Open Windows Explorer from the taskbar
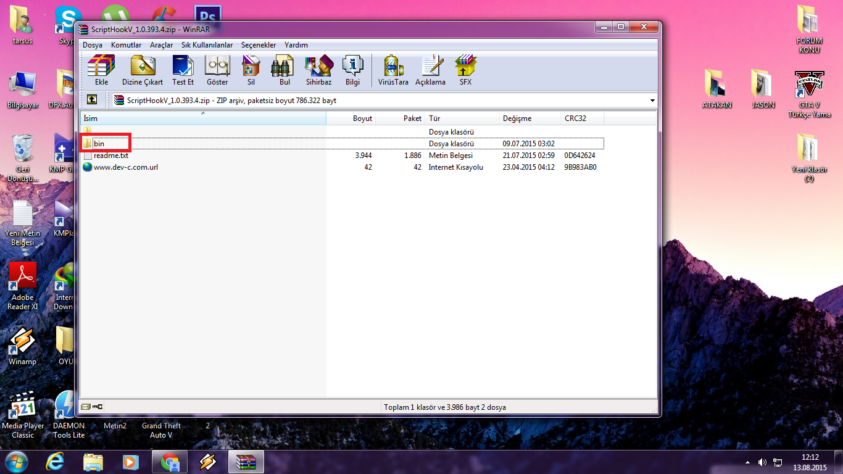 (x=94, y=462)
